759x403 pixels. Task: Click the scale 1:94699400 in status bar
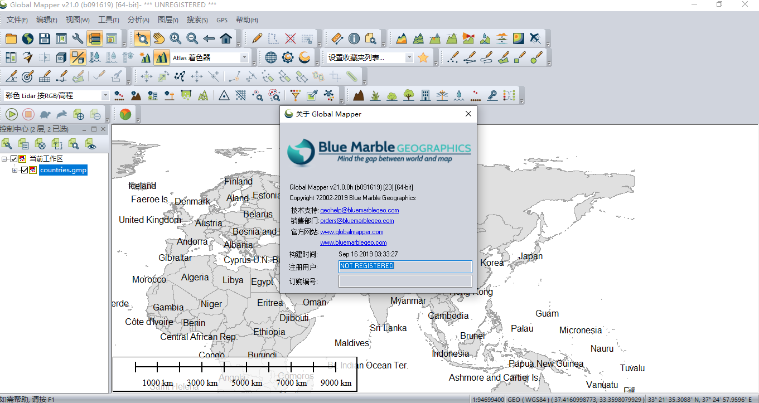[489, 399]
